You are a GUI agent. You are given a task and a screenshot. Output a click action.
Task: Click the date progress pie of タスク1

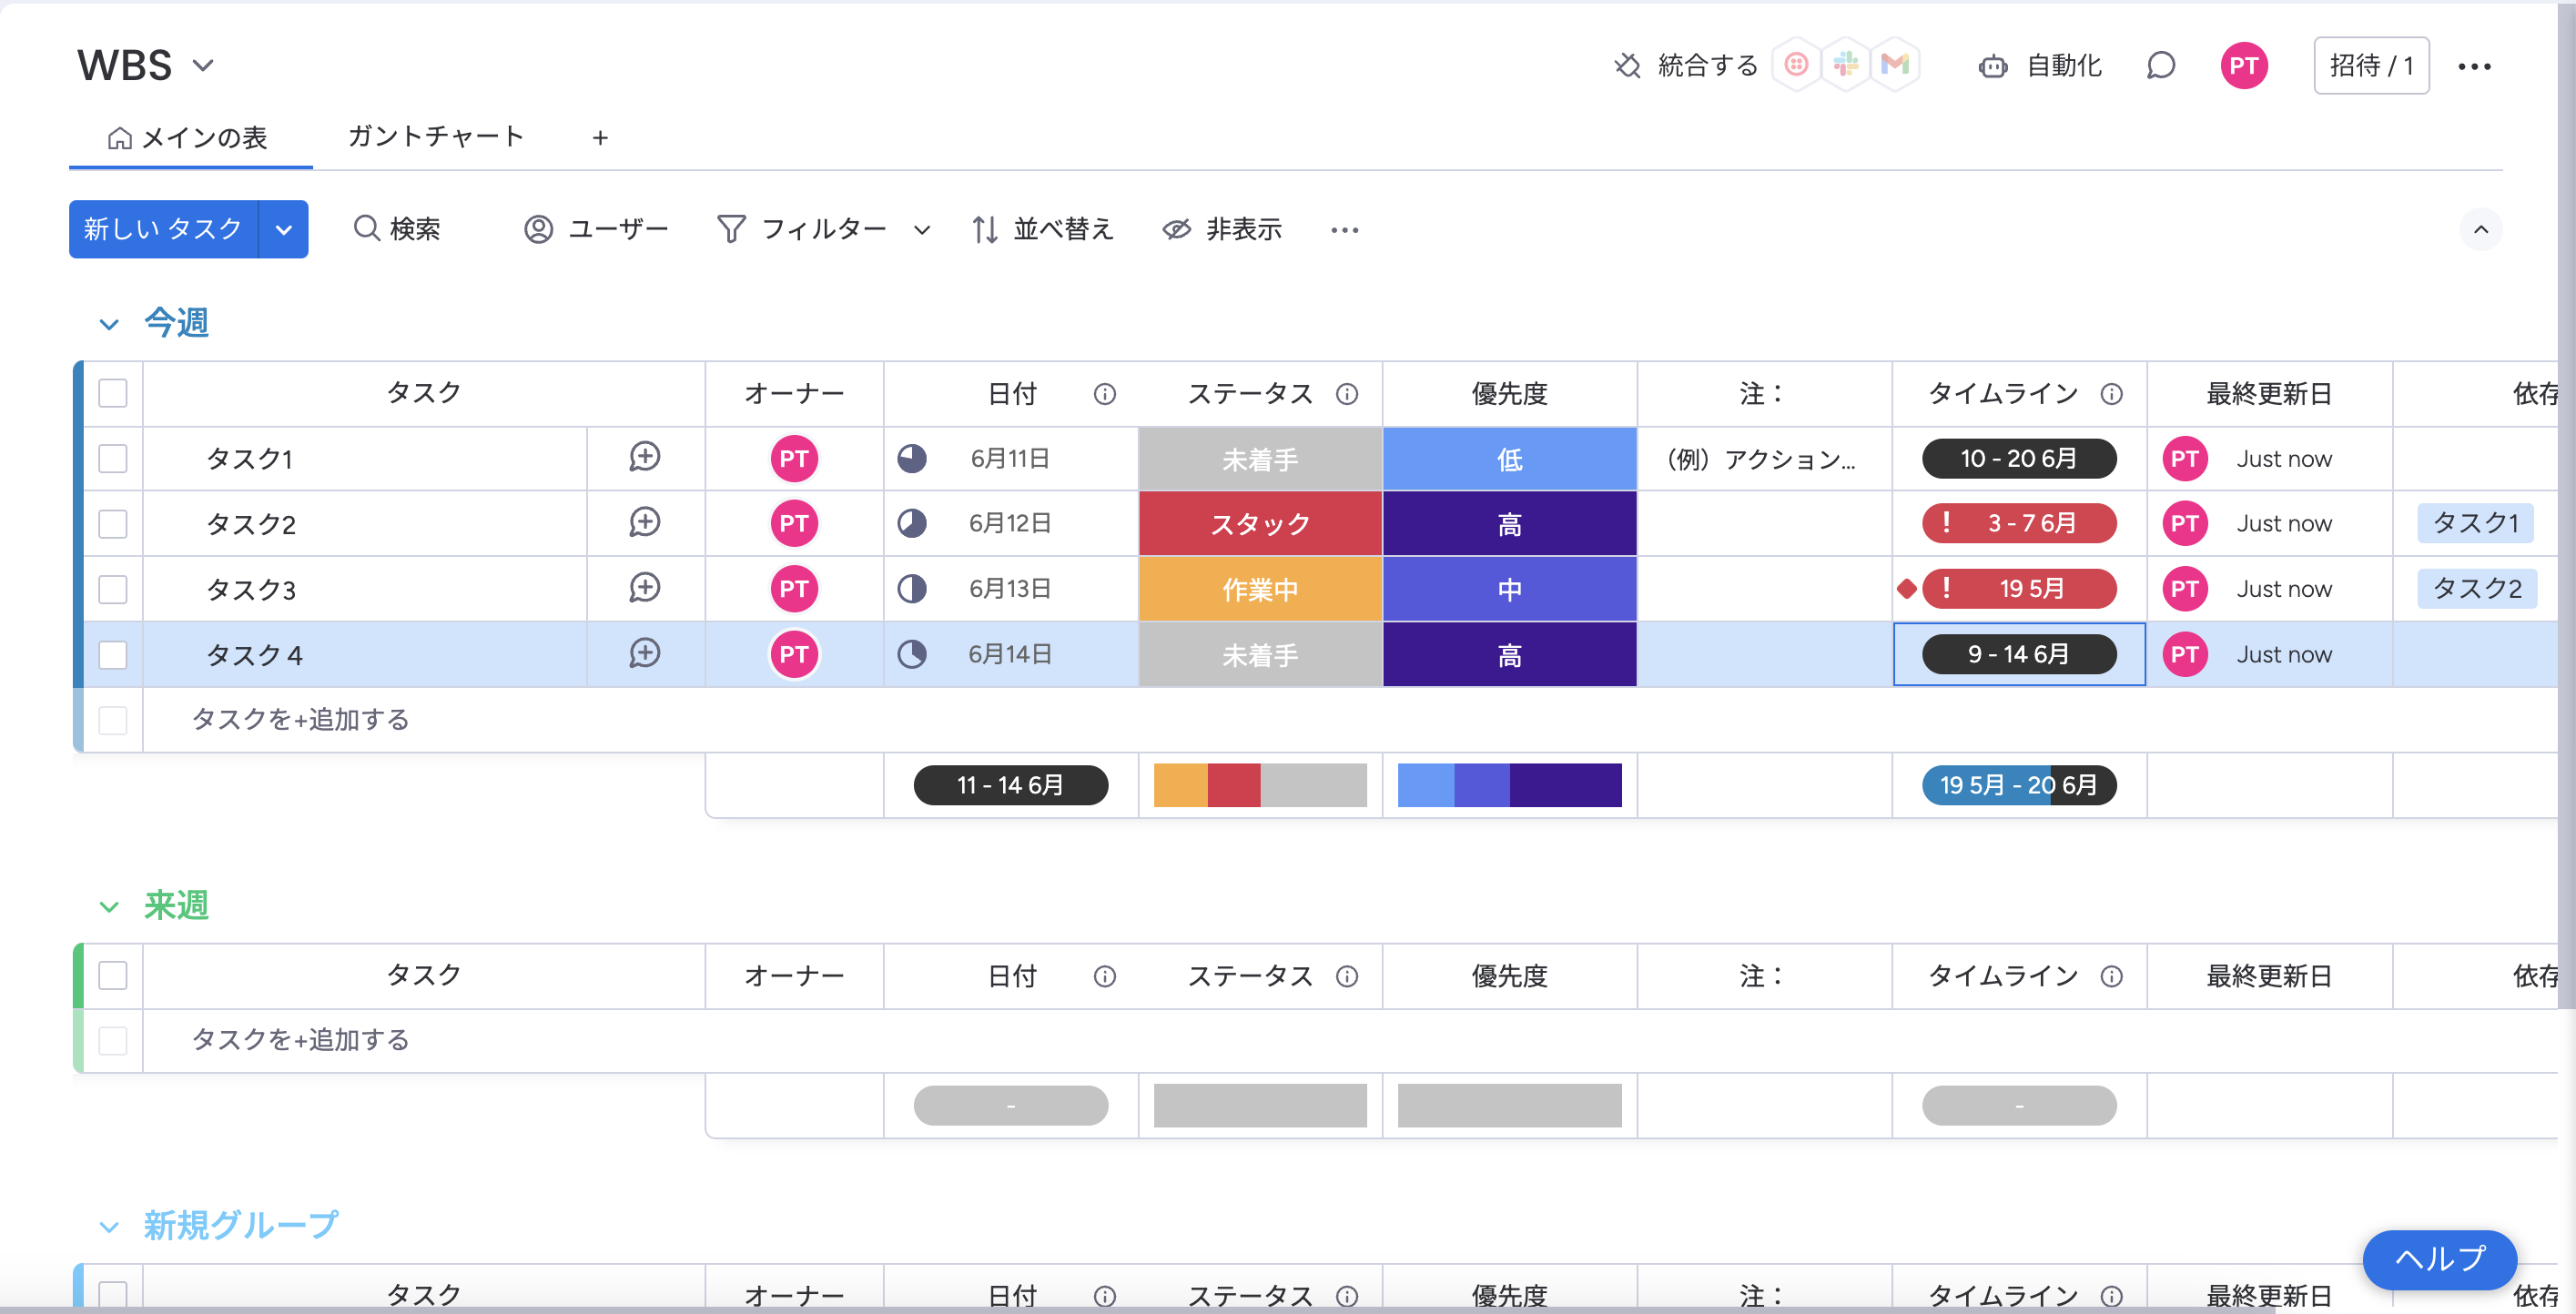pyautogui.click(x=911, y=458)
